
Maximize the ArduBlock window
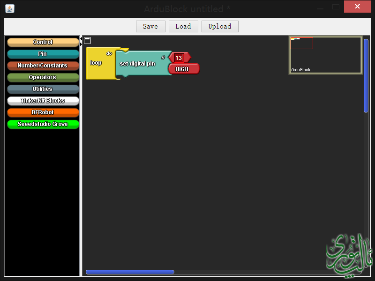point(336,7)
